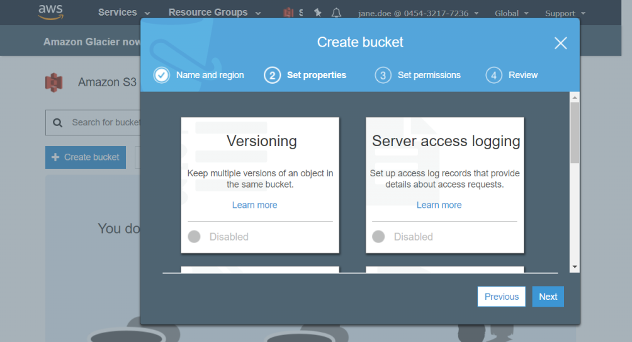
Task: Click the dialog scrollbar thumb
Action: (575, 133)
